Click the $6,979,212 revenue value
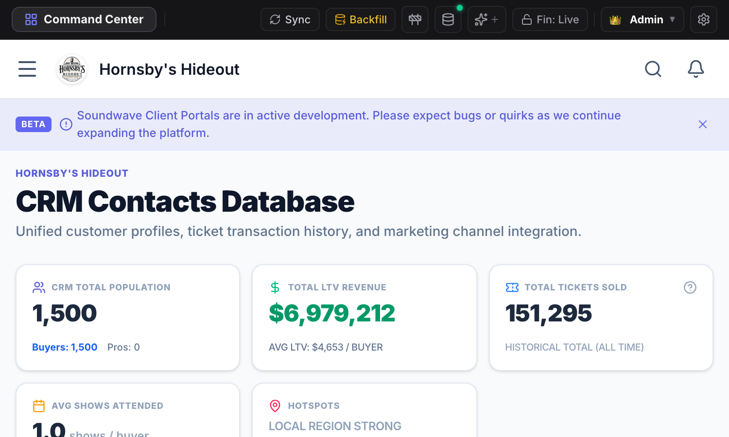 (x=332, y=313)
